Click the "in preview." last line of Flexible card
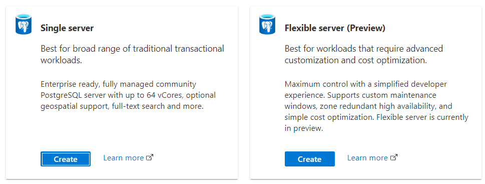This screenshot has height=184, width=485. 304,128
